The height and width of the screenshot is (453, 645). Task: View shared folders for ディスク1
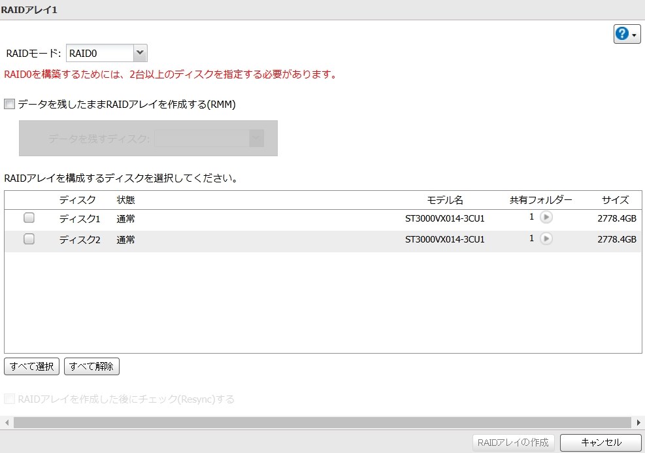(x=546, y=217)
